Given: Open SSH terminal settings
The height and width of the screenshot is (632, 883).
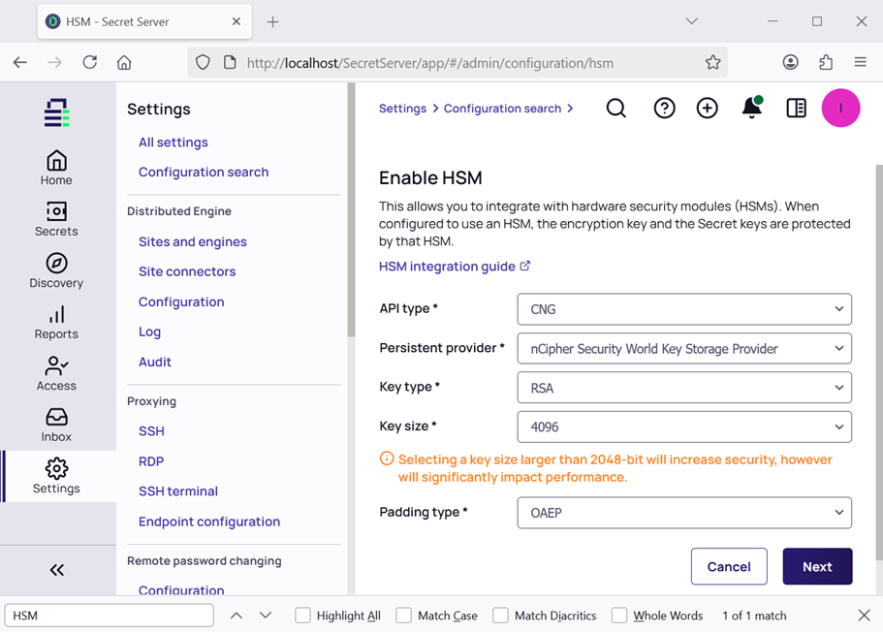Looking at the screenshot, I should coord(178,491).
